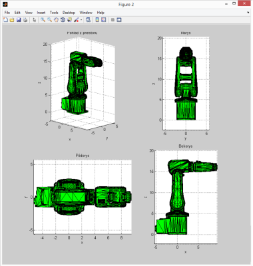Save the figure using the floppy disk icon
The height and width of the screenshot is (266, 253).
click(x=19, y=20)
